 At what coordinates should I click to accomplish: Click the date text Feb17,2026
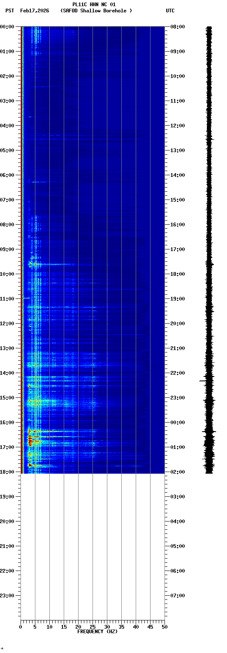pos(34,11)
